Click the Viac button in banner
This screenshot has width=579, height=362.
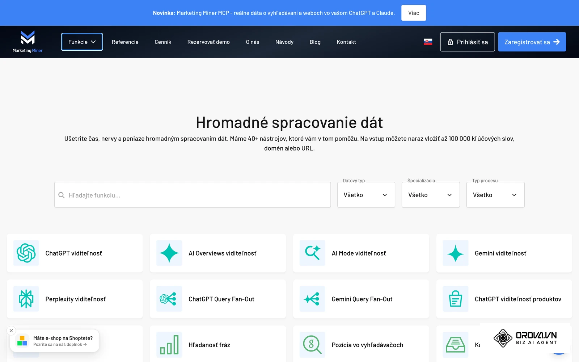click(414, 13)
